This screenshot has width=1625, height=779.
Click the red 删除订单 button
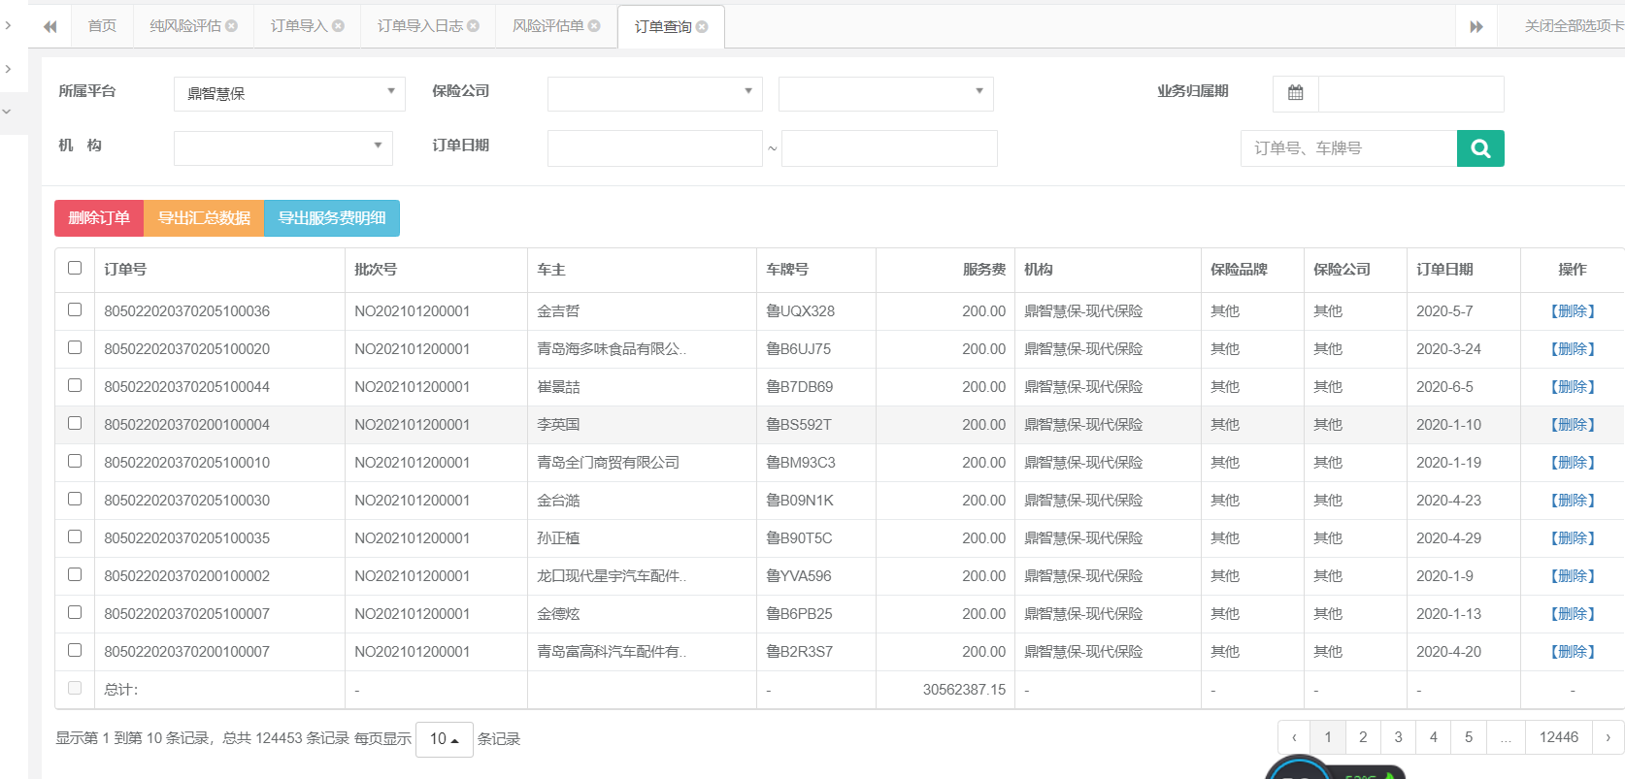(x=99, y=218)
